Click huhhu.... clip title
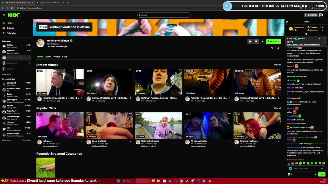 pyautogui.click(x=47, y=141)
